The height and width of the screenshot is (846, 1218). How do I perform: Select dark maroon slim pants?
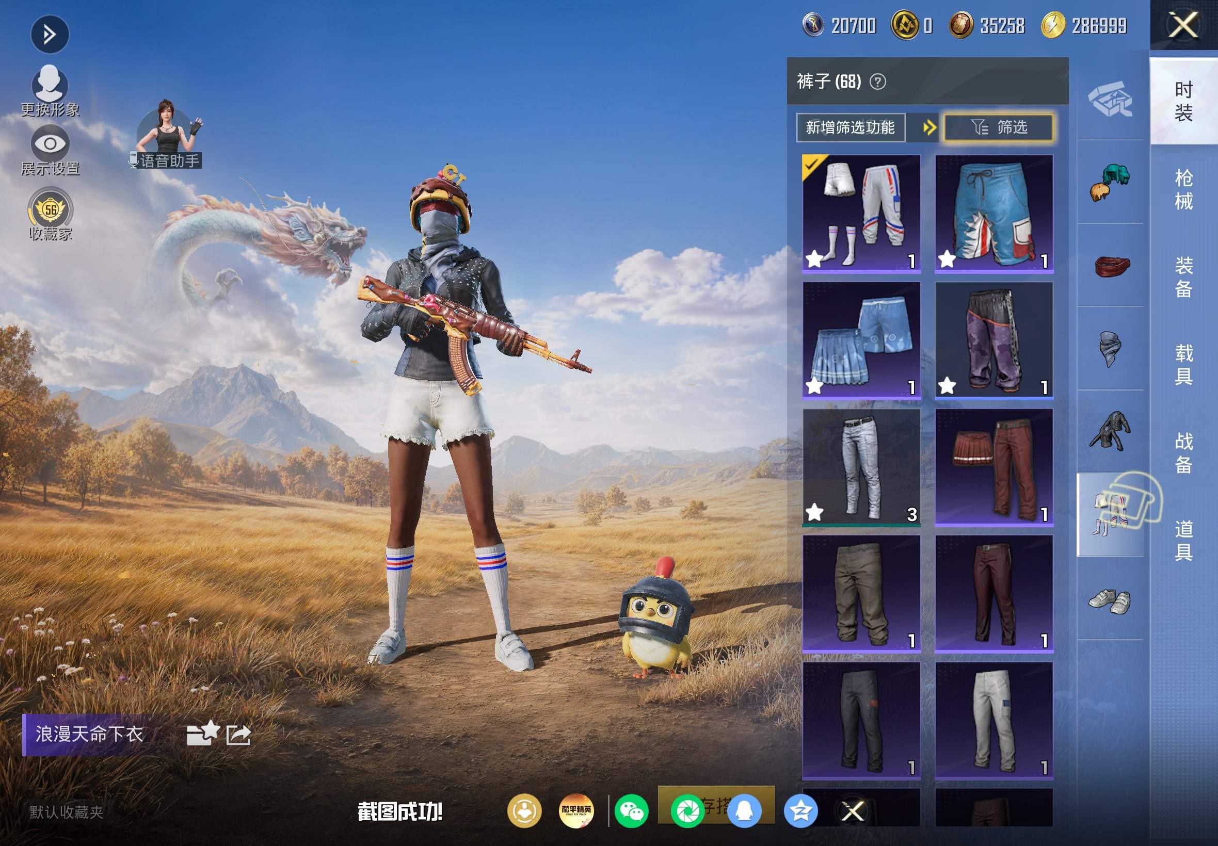coord(993,594)
